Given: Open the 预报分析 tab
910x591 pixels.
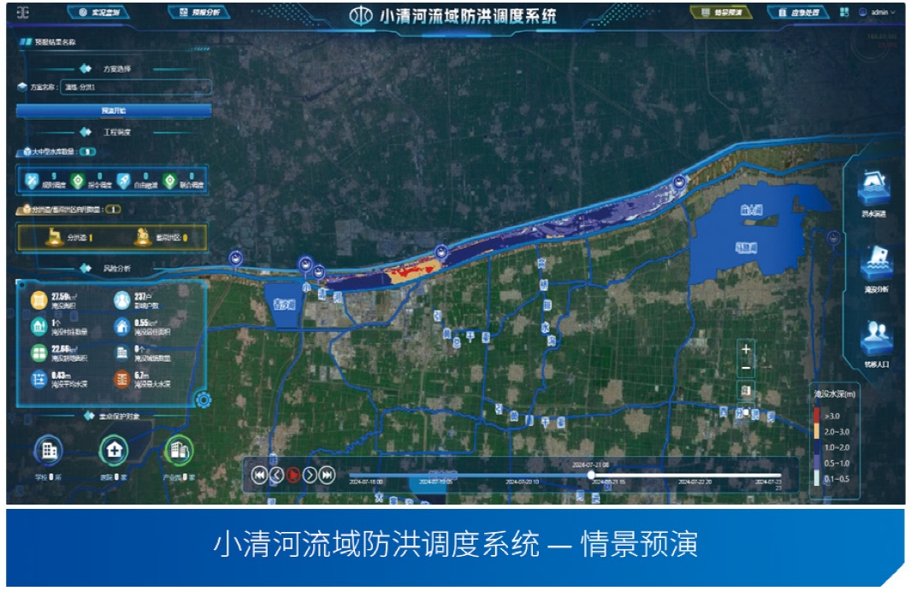Looking at the screenshot, I should [x=200, y=13].
